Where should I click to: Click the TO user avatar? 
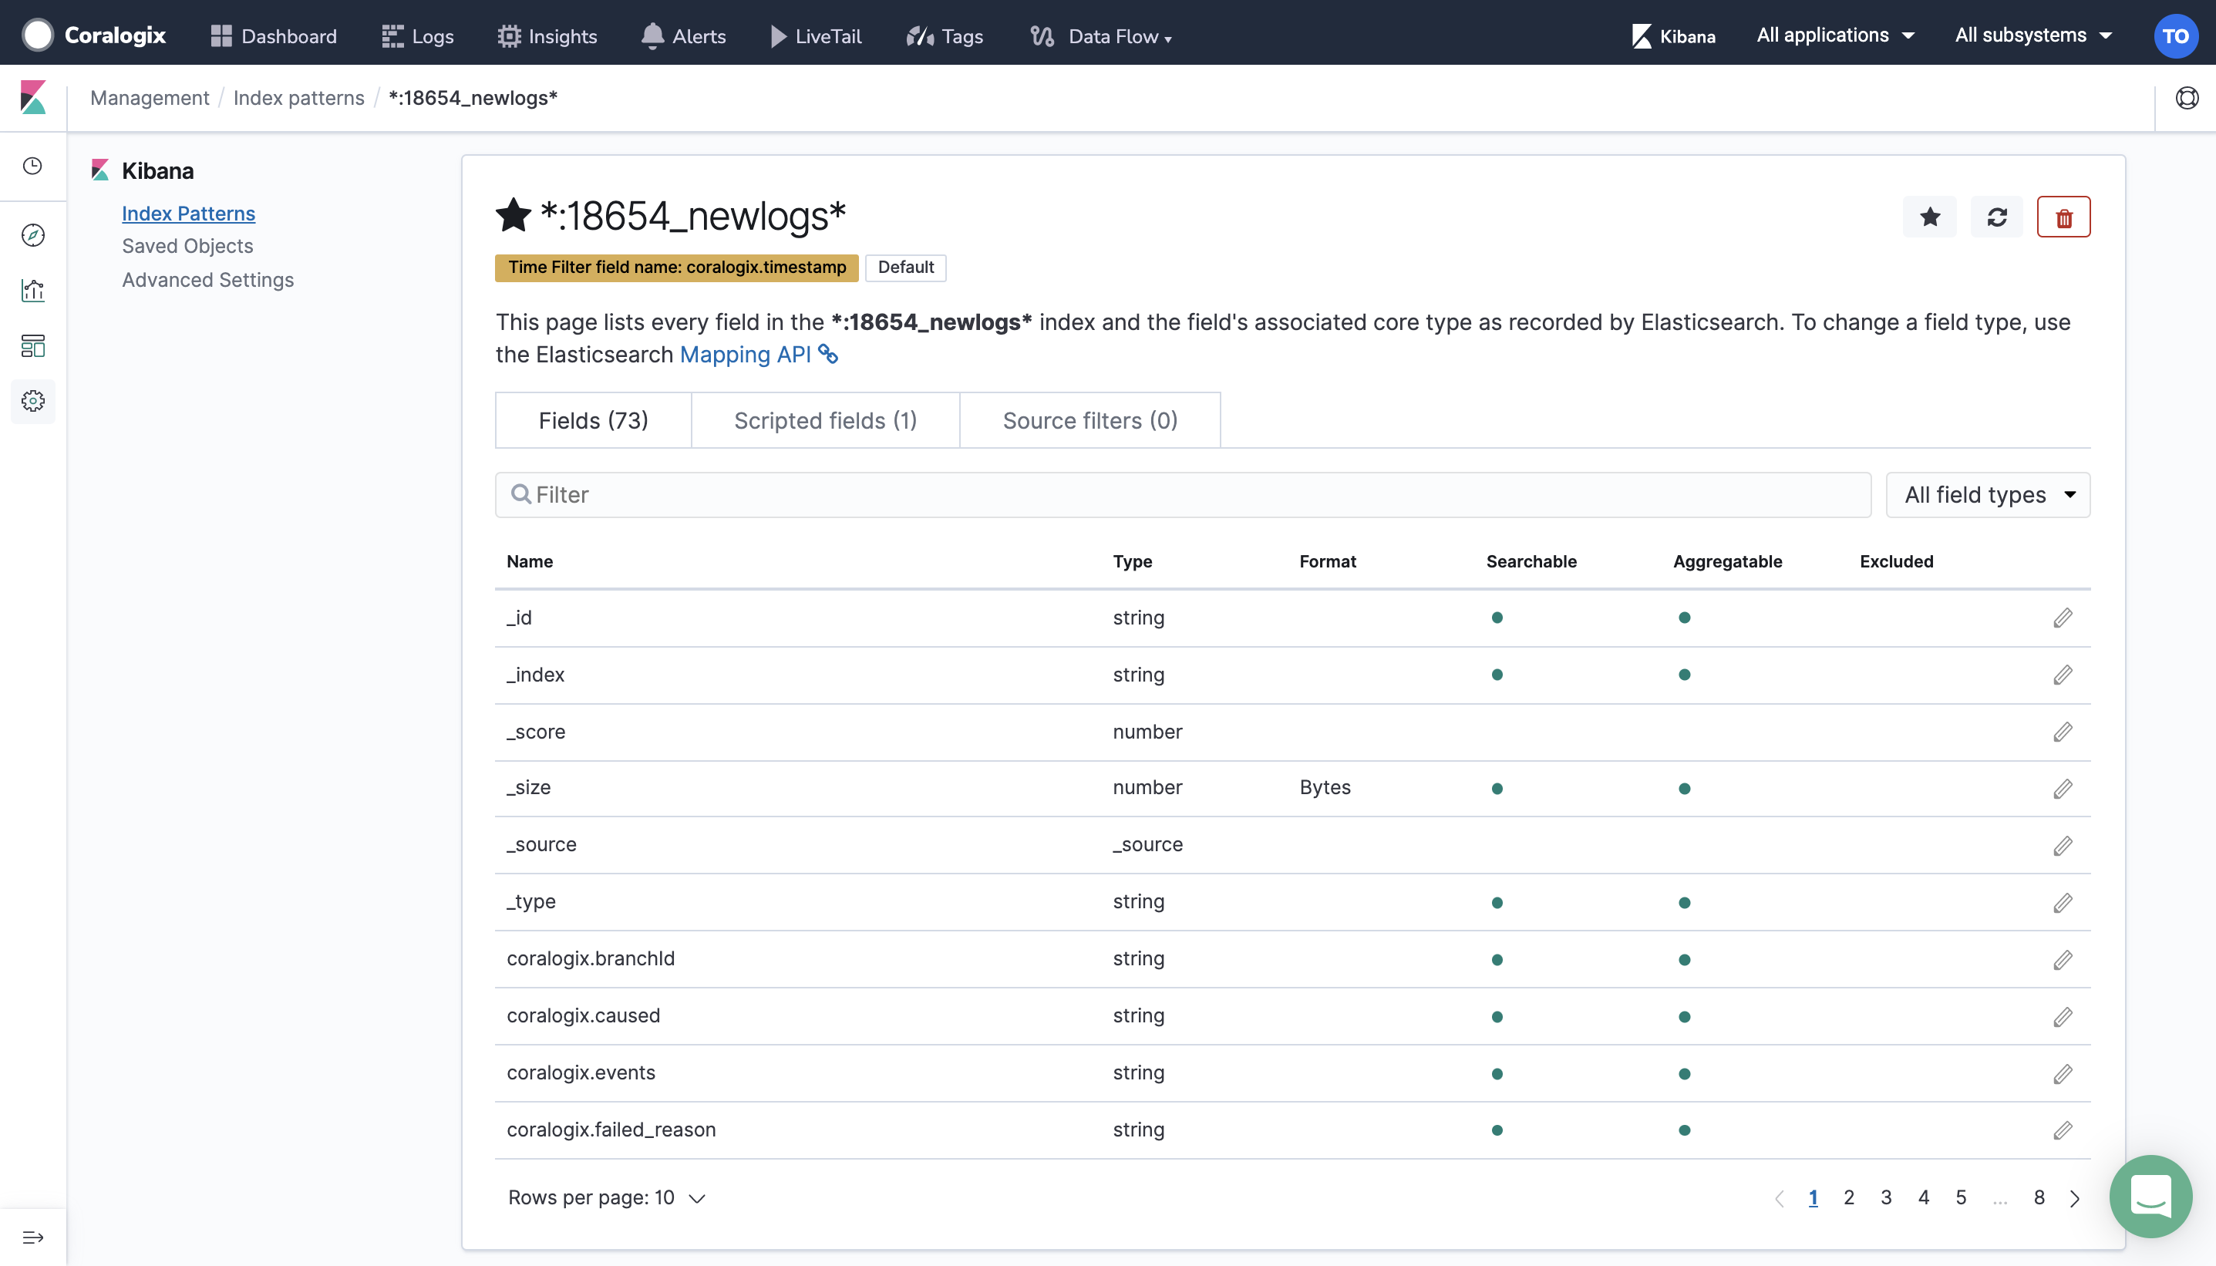click(2175, 35)
